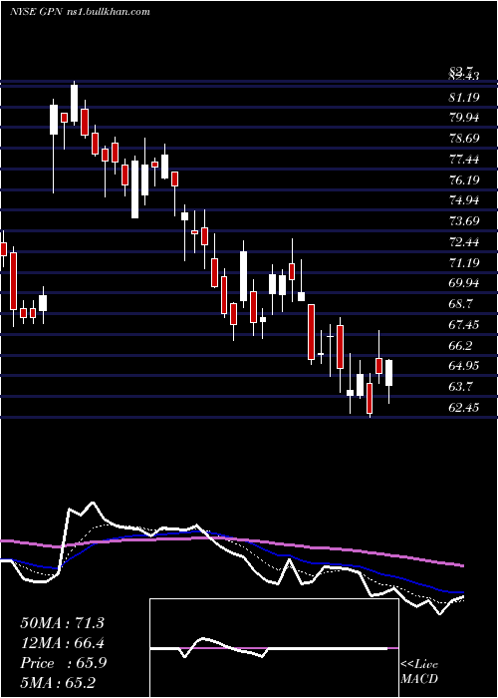Click the 72.44 price level label
The height and width of the screenshot is (698, 498).
point(465,242)
